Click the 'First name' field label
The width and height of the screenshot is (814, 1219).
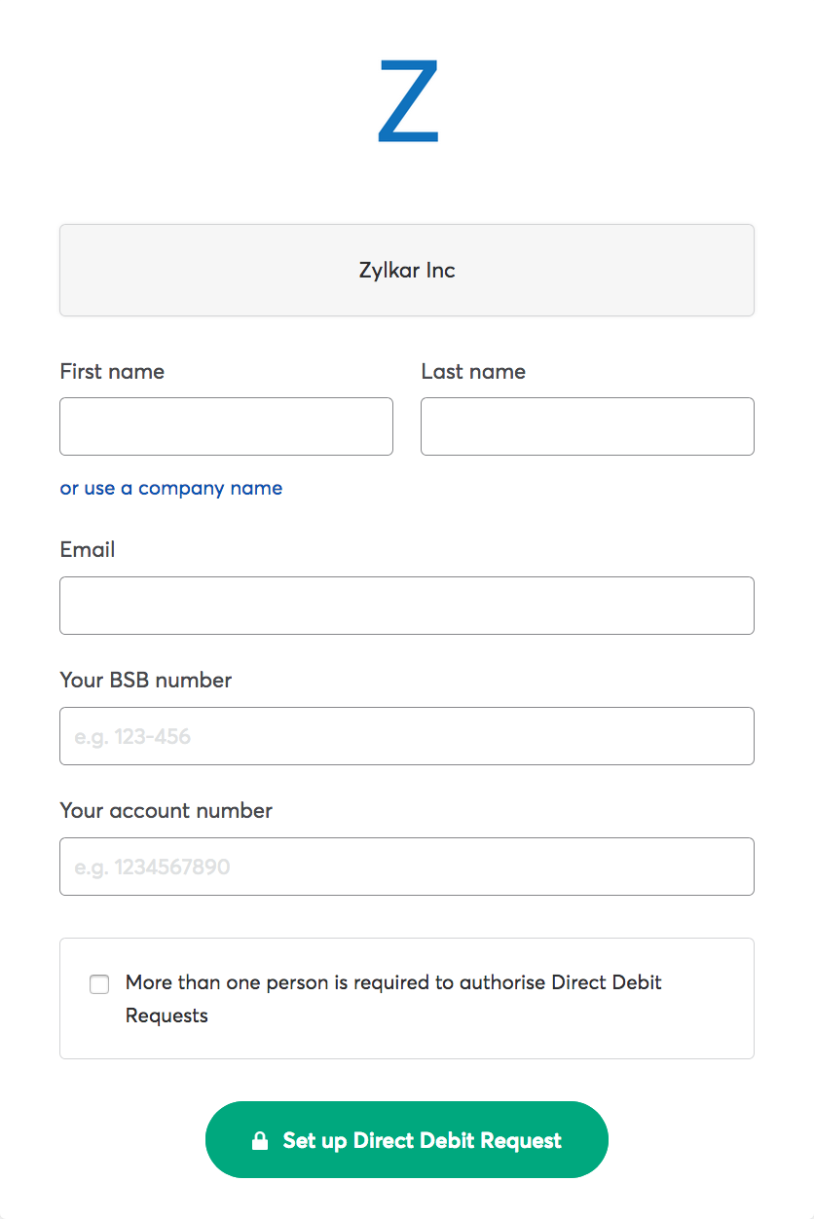tap(112, 371)
